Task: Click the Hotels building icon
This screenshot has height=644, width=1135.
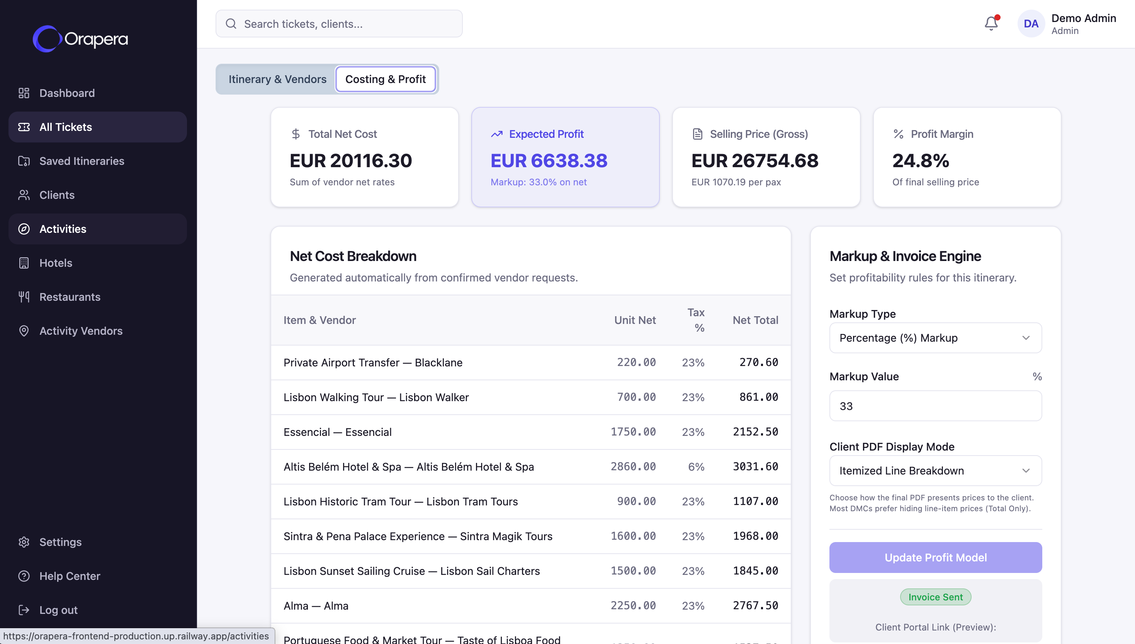Action: tap(24, 263)
